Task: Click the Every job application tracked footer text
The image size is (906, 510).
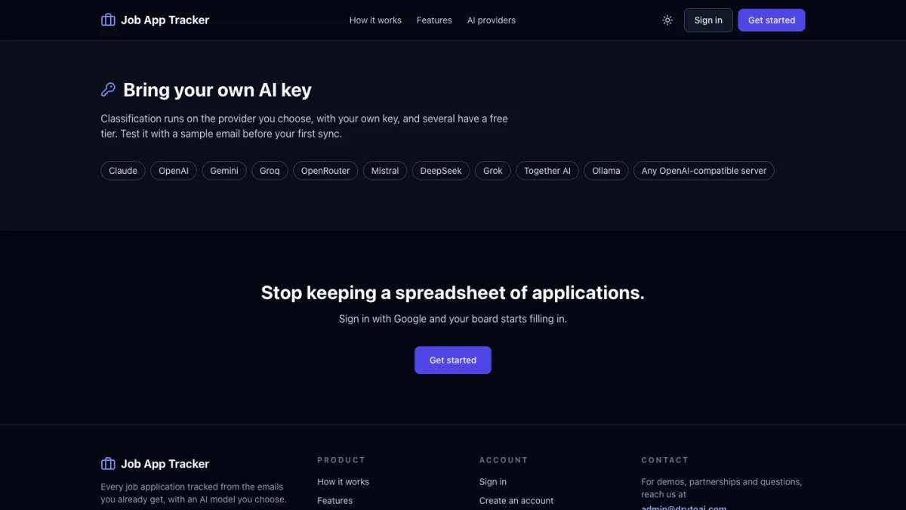Action: click(x=194, y=493)
